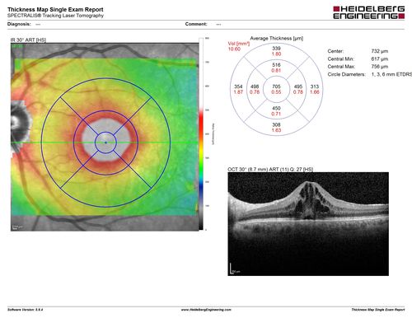Click outer left sector thickness "354"

238,87
